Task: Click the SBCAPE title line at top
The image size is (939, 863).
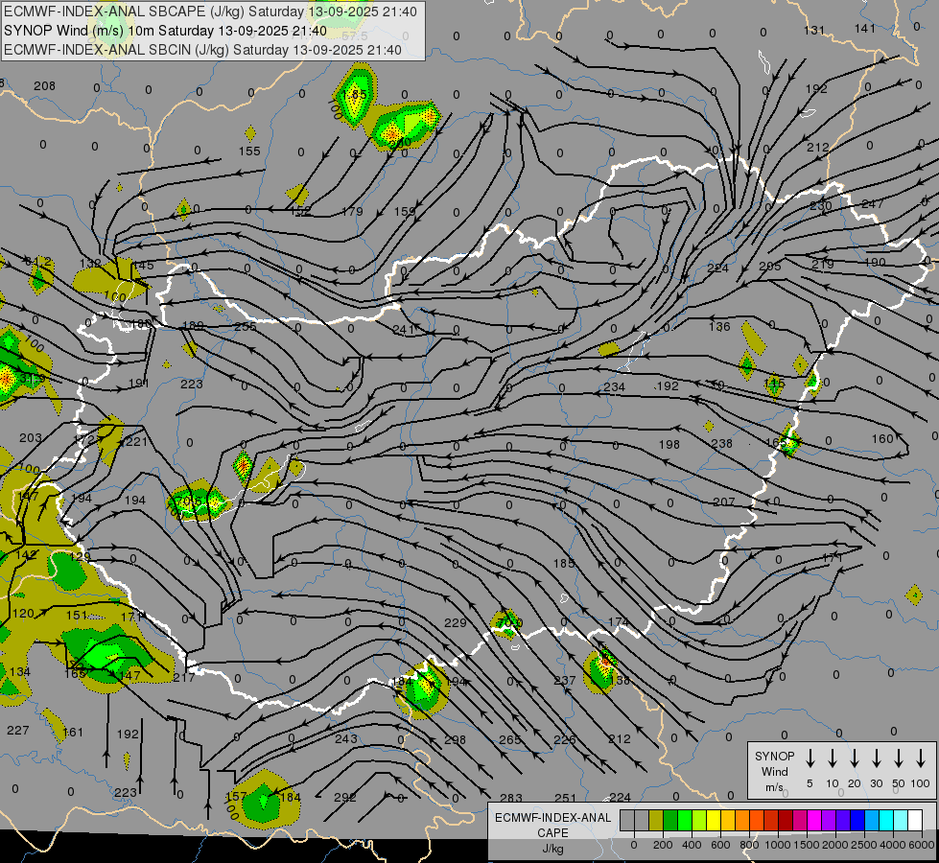Action: click(210, 12)
